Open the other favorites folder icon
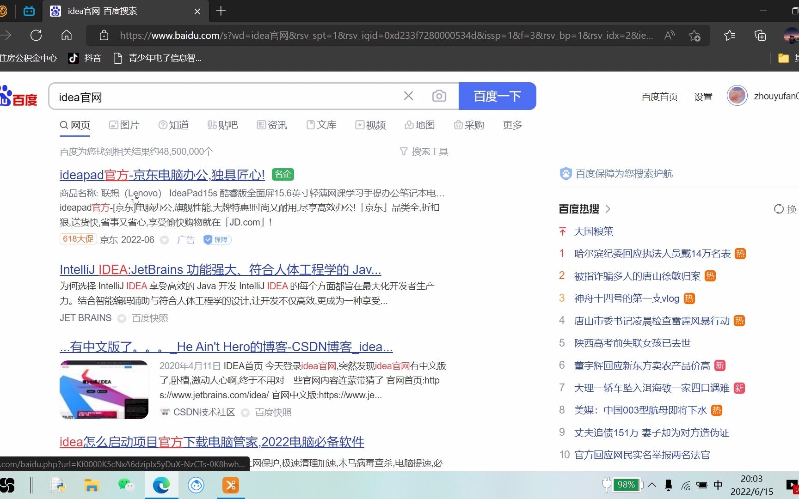The height and width of the screenshot is (499, 799). coord(783,58)
